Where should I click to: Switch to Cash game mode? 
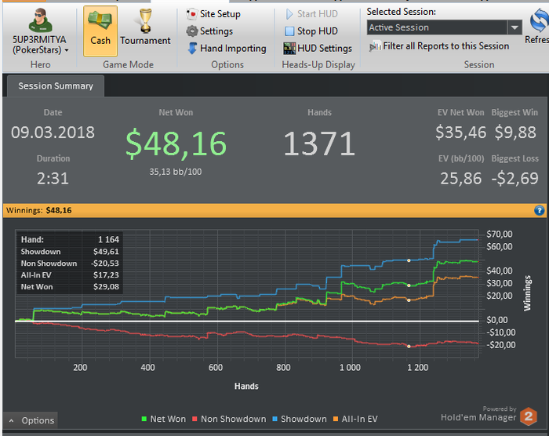coord(100,31)
